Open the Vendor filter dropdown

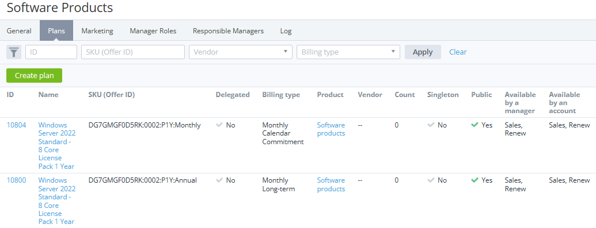241,52
